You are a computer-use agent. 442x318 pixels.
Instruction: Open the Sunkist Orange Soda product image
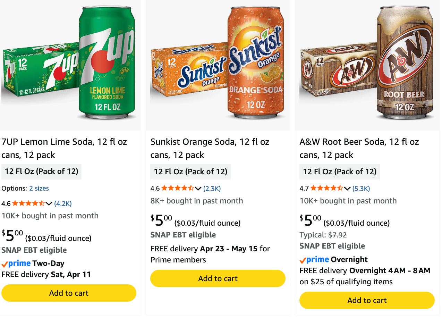coord(218,64)
